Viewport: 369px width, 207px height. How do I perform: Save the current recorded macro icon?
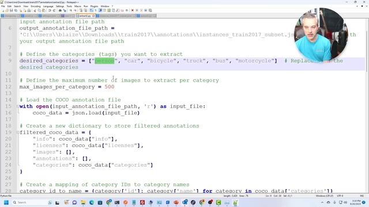click(150, 10)
